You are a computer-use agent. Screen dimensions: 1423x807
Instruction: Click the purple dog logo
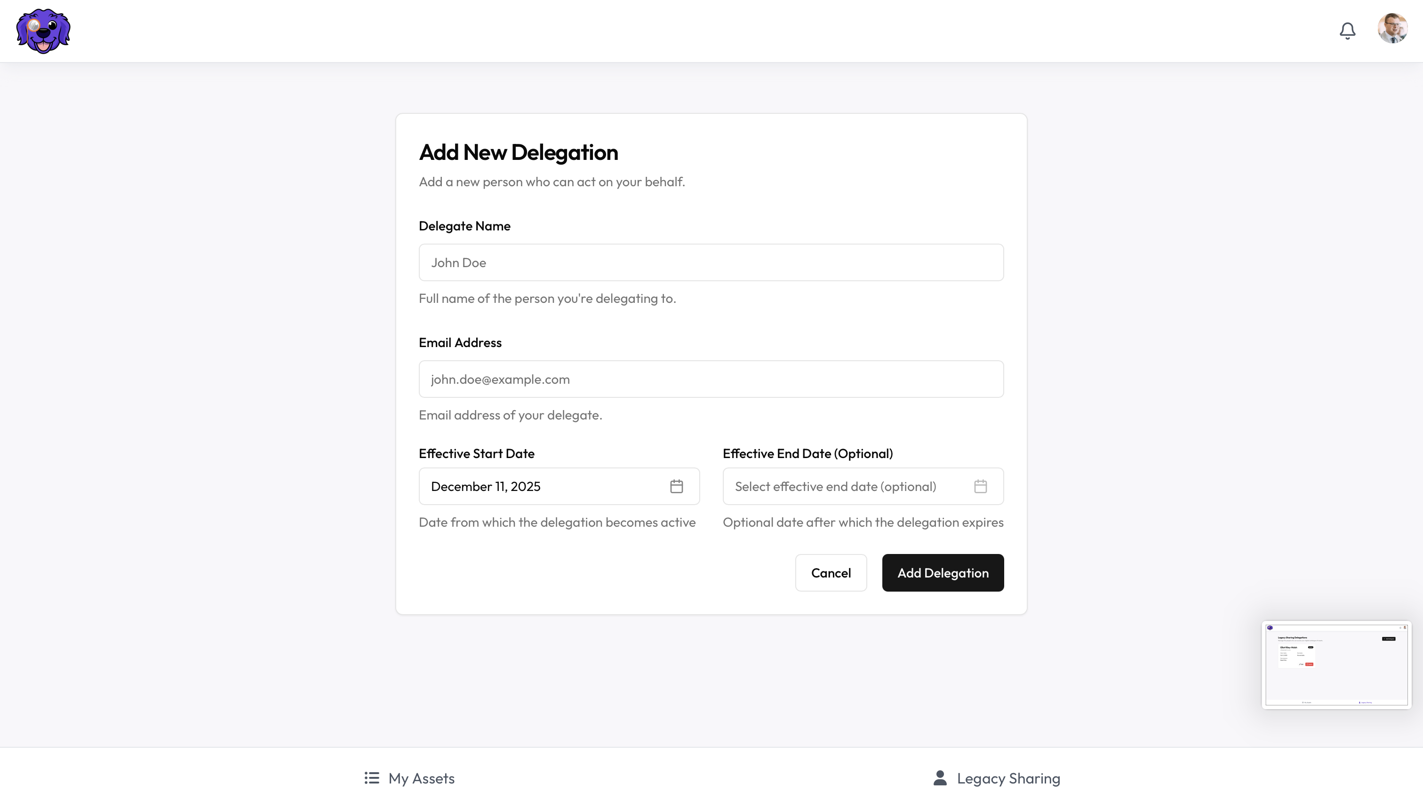(43, 31)
